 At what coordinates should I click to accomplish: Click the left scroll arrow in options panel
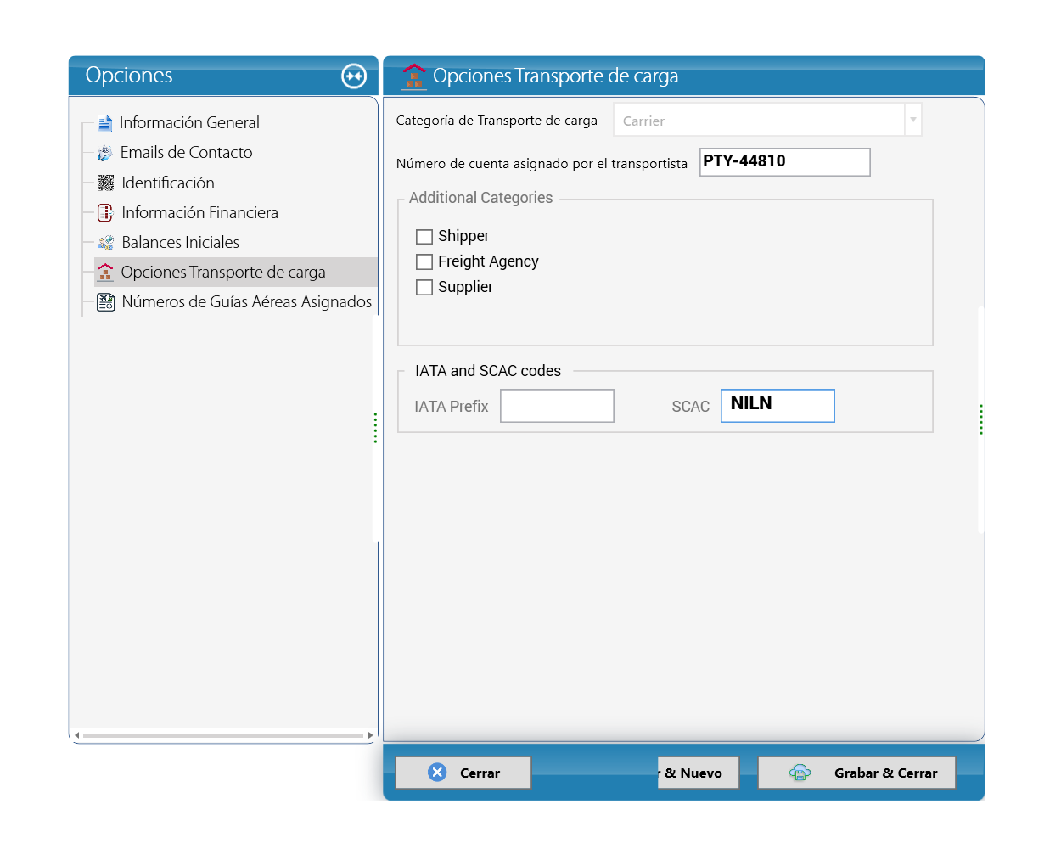[76, 735]
